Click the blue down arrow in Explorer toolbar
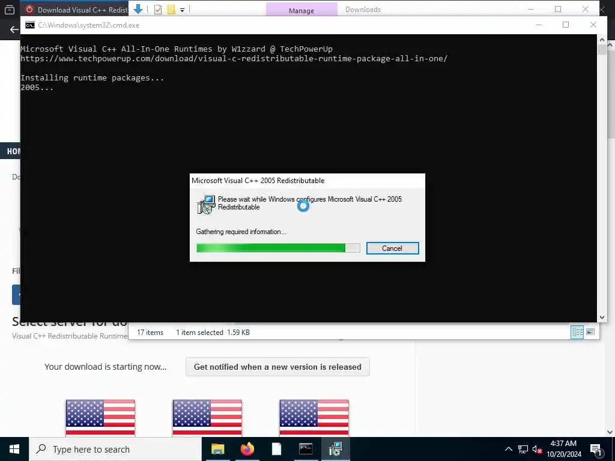Screen dimensions: 615x461 [x=138, y=10]
